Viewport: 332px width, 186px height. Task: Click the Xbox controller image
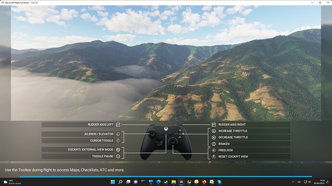166,142
